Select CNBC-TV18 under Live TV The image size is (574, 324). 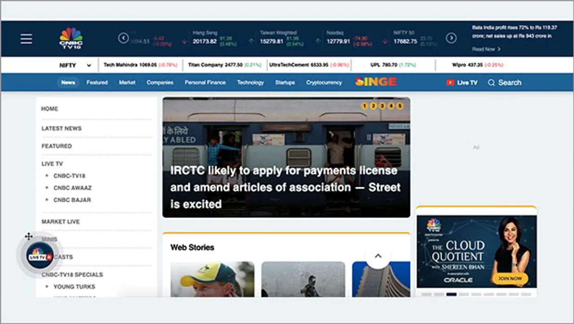(x=69, y=176)
